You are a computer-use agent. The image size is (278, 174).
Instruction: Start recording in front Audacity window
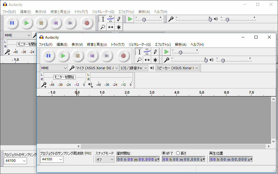pyautogui.click(x=123, y=56)
